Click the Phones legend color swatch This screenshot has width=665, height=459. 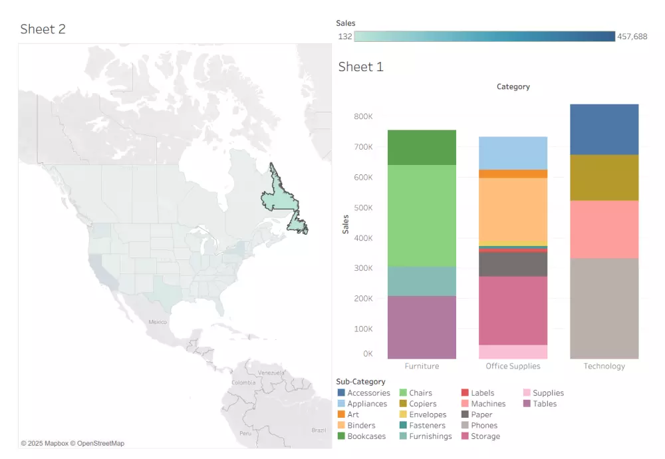(x=465, y=425)
